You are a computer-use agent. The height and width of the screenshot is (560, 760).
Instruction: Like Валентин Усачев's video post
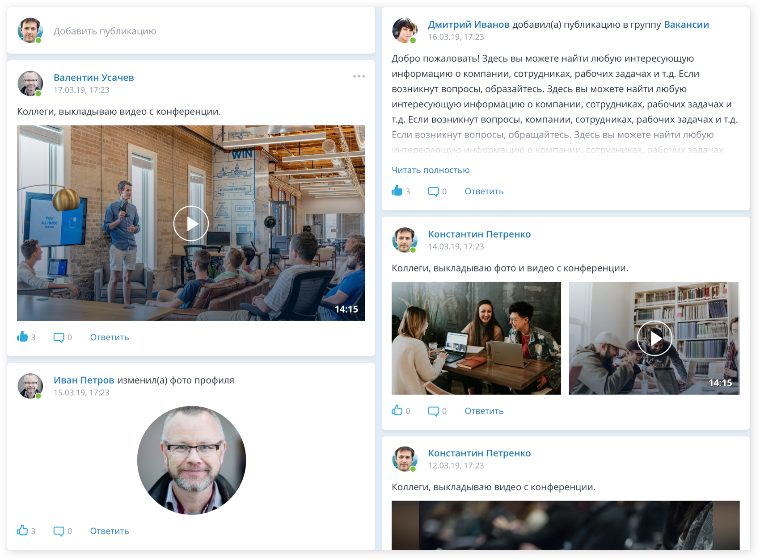coord(22,337)
